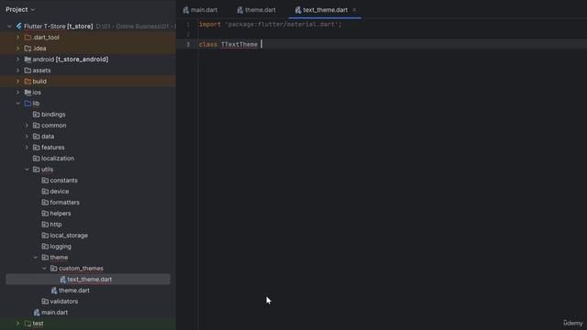Screen dimensions: 587x330
Task: Select the localization folder
Action: tap(58, 159)
